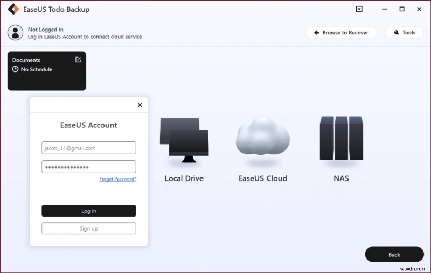
Task: Open the title bar dropdown arrow menu
Action: [x=359, y=10]
